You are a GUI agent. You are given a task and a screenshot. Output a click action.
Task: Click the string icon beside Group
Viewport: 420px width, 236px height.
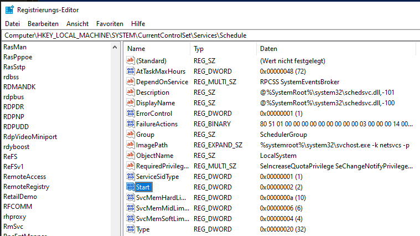tap(131, 135)
